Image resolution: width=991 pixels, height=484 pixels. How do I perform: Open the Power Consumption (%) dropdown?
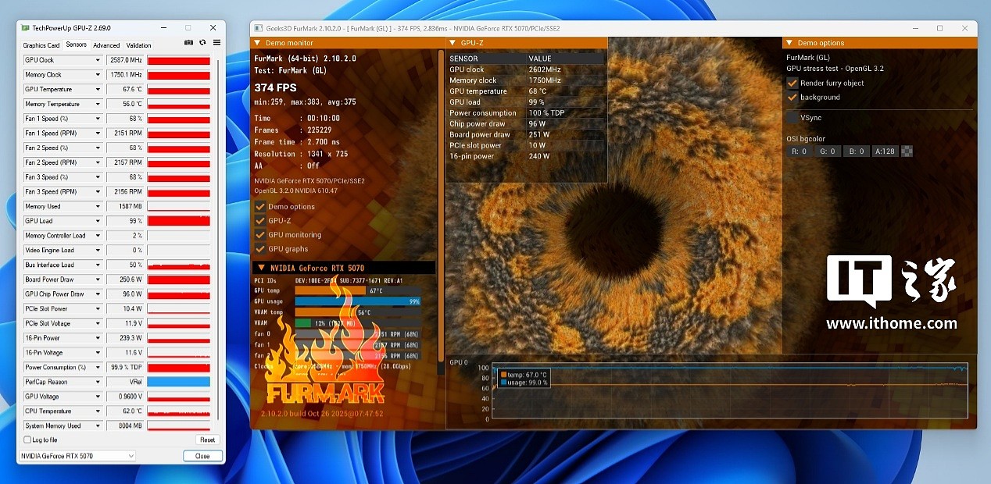pyautogui.click(x=98, y=368)
